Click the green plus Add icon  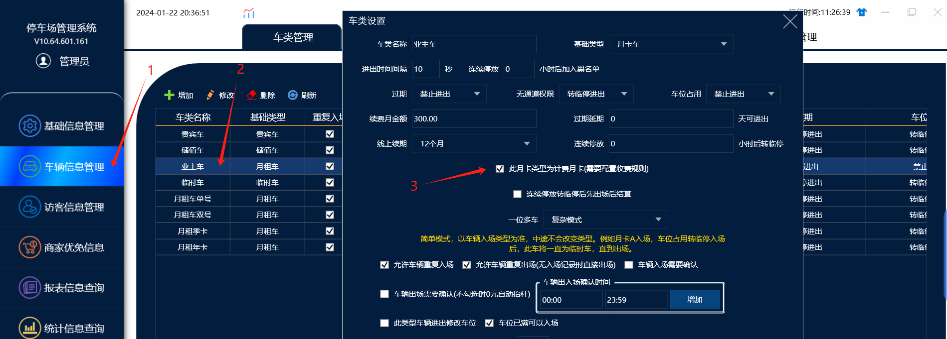point(169,95)
